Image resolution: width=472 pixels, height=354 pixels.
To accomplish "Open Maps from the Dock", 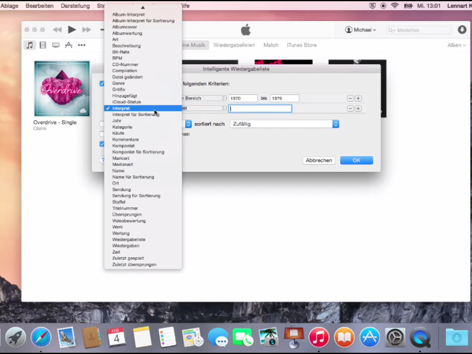I will 192,337.
